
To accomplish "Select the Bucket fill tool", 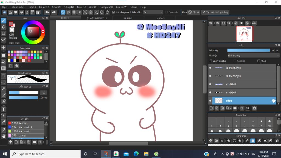I will [3, 62].
